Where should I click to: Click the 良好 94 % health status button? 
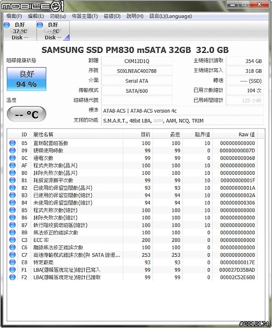pyautogui.click(x=26, y=79)
